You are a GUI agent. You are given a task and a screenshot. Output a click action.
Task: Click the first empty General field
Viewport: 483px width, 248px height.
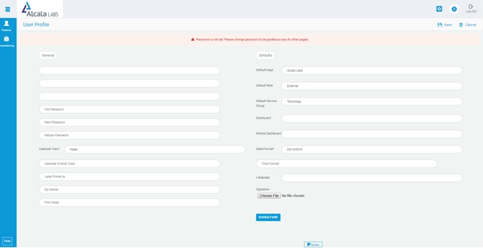click(130, 70)
